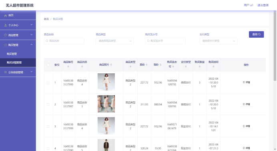Click the price 311.93 in row 2

(144, 105)
